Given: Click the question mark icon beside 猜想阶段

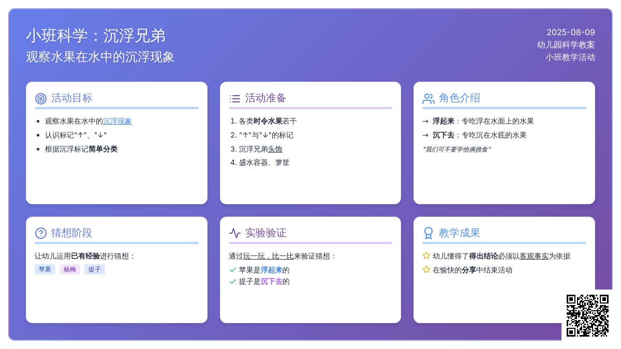Looking at the screenshot, I should pos(41,233).
